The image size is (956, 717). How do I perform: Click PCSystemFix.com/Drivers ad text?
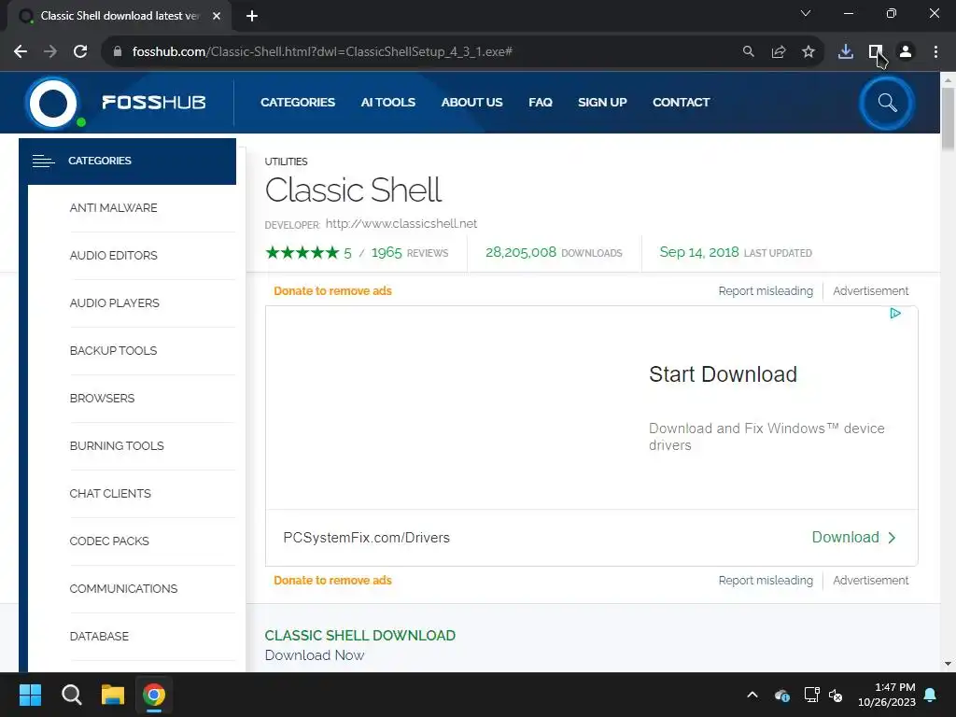click(x=366, y=538)
